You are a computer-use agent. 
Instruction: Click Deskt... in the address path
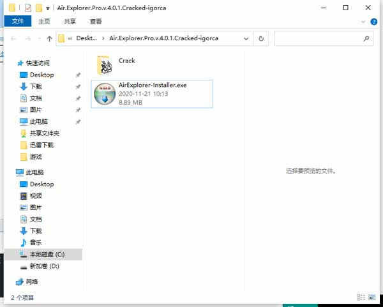(x=86, y=38)
